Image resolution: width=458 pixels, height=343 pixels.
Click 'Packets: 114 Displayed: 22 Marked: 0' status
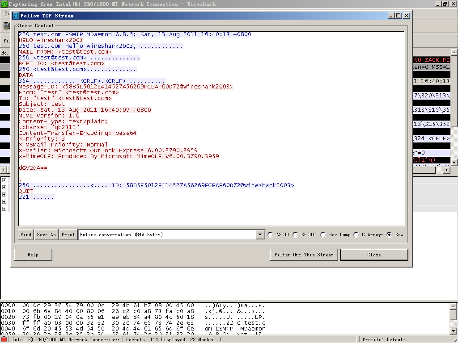[x=174, y=340]
